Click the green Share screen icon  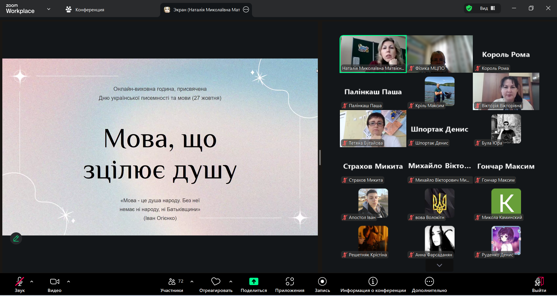253,282
